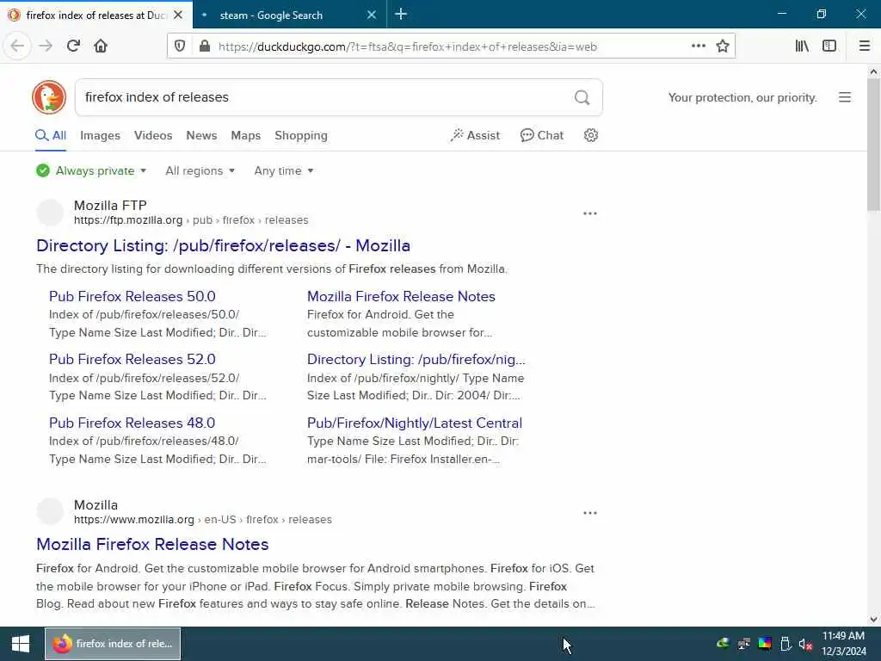Open more options for Mozilla FTP result
This screenshot has height=661, width=881.
point(590,213)
